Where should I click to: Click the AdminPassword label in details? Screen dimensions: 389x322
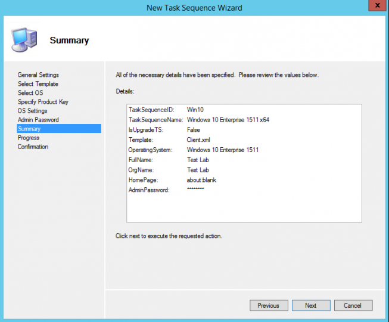pyautogui.click(x=149, y=190)
